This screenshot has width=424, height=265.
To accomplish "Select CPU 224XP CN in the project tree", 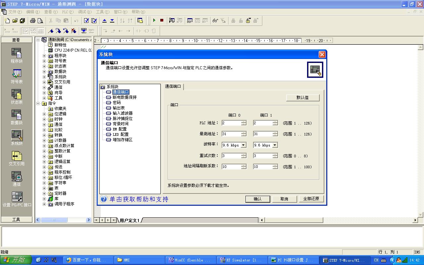I will (x=73, y=50).
